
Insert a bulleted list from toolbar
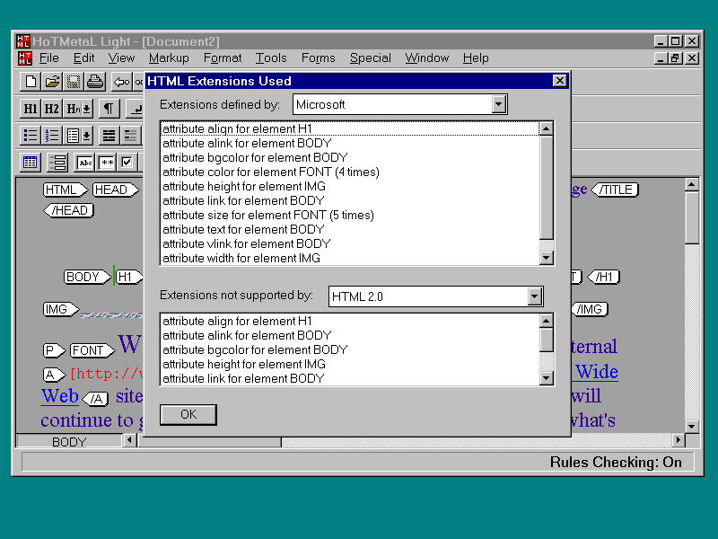click(x=31, y=136)
